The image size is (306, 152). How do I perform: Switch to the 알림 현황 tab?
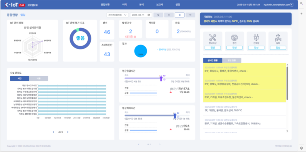click(232, 61)
